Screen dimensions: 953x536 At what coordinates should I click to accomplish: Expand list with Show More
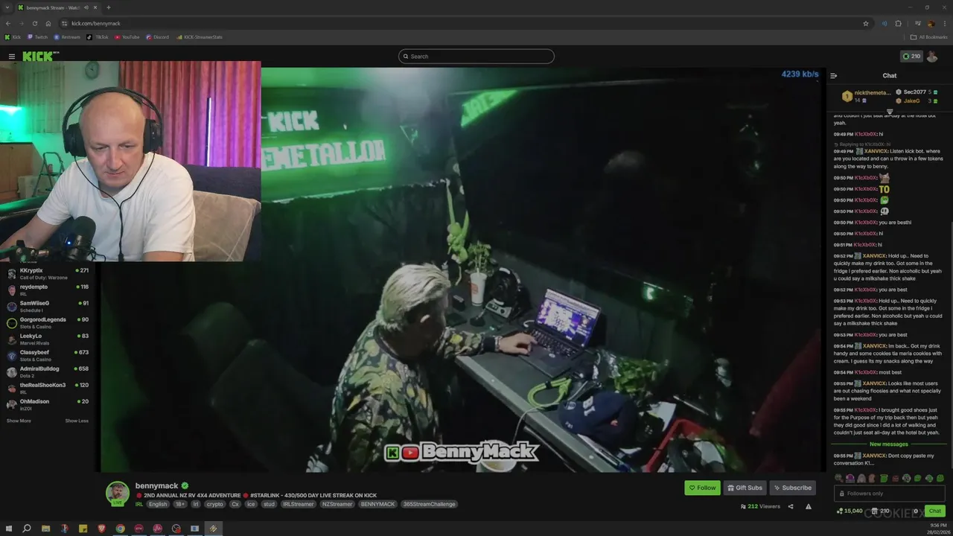point(19,421)
